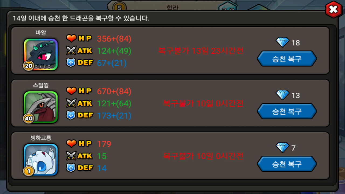Click 승천 복구 button for 빙하고룡

pyautogui.click(x=287, y=164)
